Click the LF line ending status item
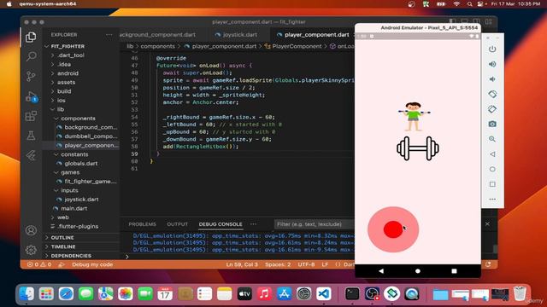547x307 pixels. click(325, 264)
